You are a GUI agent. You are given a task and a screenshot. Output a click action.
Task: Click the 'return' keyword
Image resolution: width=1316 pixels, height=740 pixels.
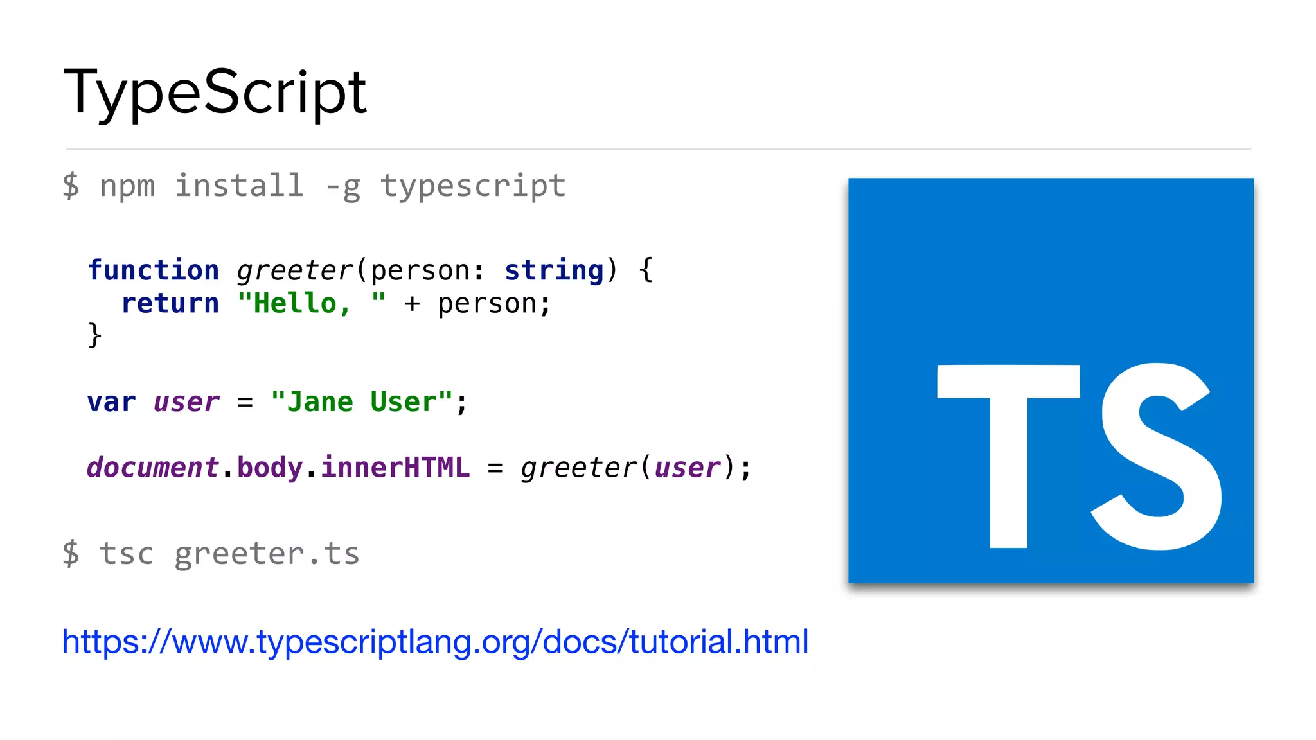click(170, 304)
